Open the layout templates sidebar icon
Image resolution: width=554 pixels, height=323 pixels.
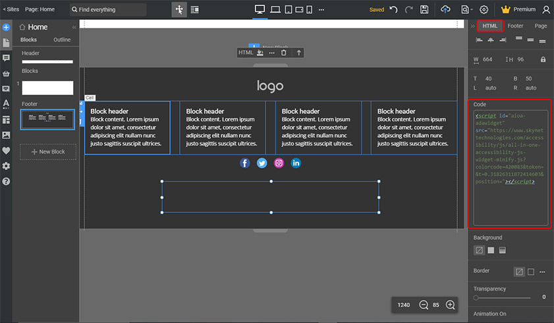tap(6, 120)
